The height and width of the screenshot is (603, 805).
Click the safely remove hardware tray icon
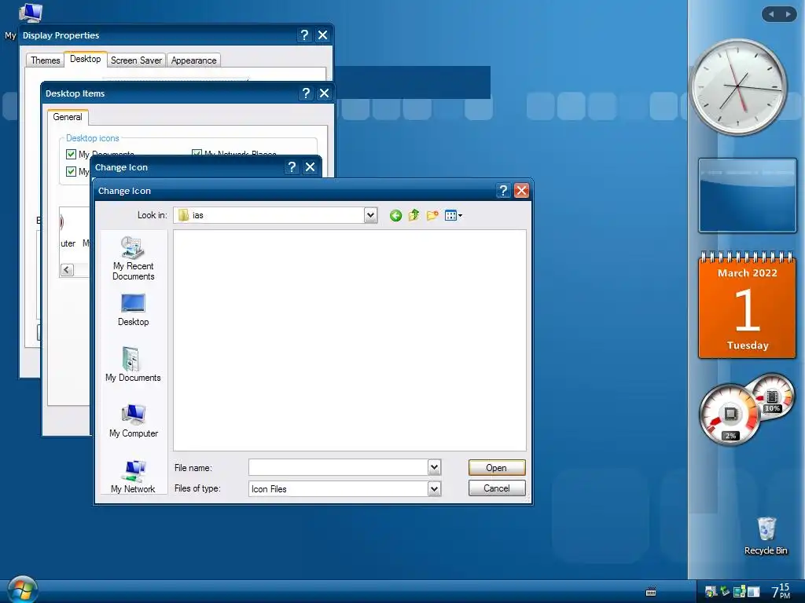[x=725, y=592]
